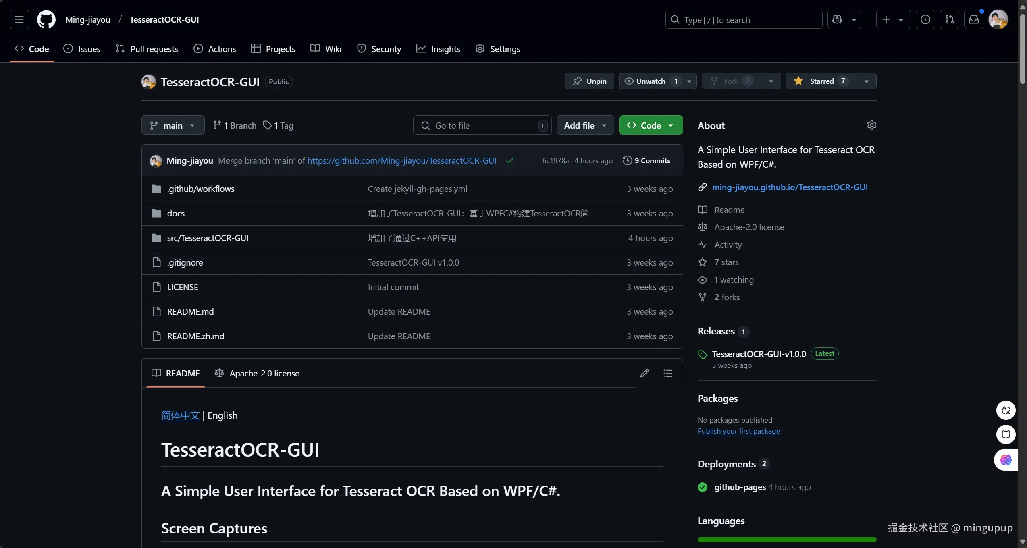Screen dimensions: 1027x548
Task: Open the hamburger navigation menu
Action: [19, 19]
